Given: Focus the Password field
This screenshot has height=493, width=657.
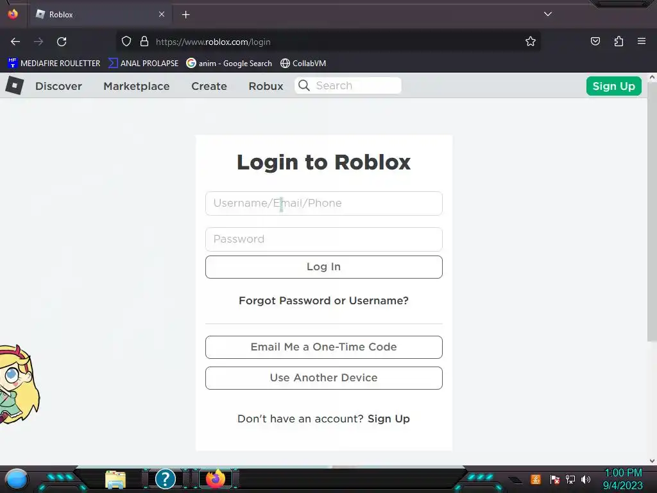Looking at the screenshot, I should point(324,239).
